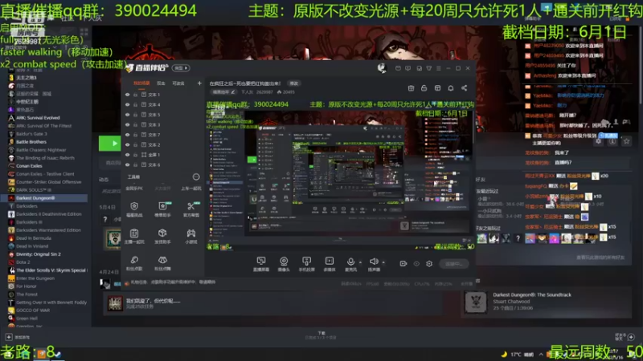This screenshot has width=643, height=361.
Task: Click Steam achievement thumbnail near 5月4日
Action: (x=113, y=239)
